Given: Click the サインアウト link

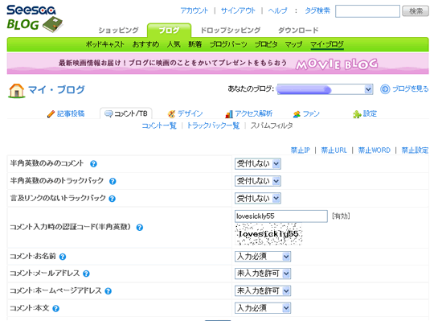Looking at the screenshot, I should tap(238, 10).
